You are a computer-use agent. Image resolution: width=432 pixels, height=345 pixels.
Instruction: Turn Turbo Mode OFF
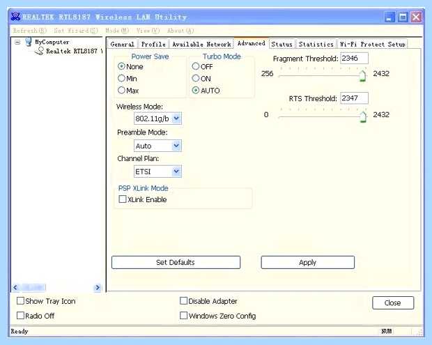click(196, 66)
